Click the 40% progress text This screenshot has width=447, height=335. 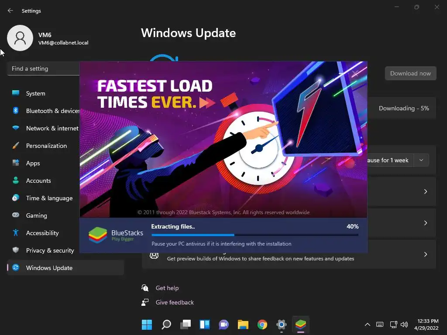[352, 226]
